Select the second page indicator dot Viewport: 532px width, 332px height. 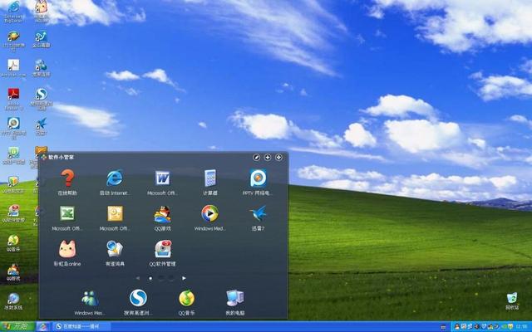pyautogui.click(x=161, y=278)
